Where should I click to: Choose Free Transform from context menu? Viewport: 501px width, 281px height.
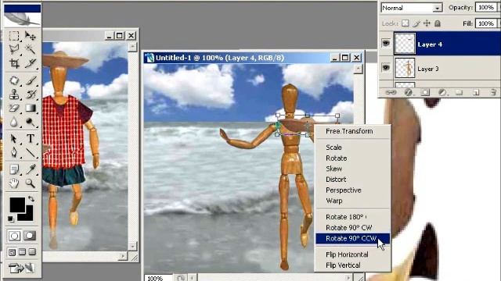[349, 131]
